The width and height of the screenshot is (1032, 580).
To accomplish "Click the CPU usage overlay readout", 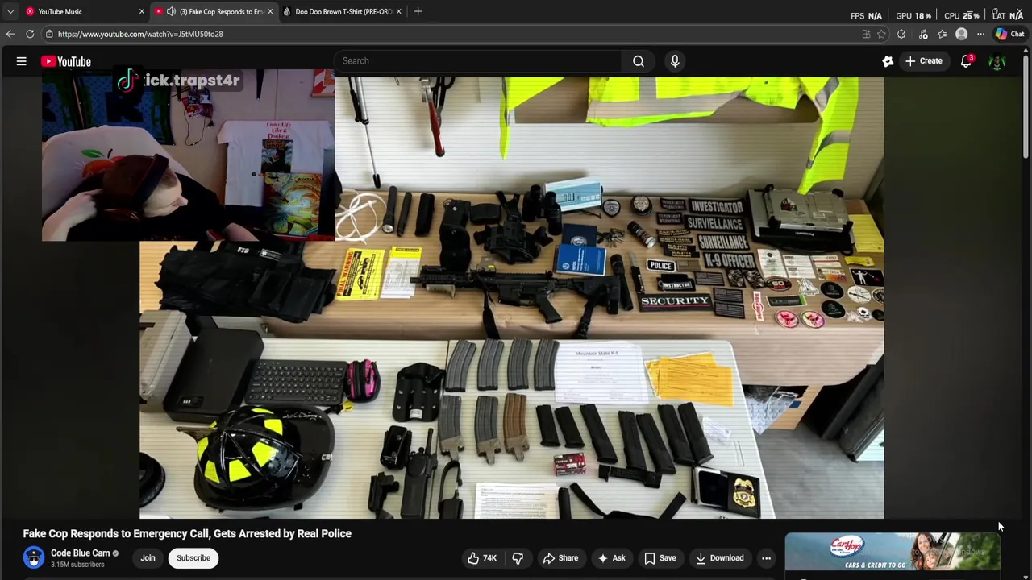I will (962, 15).
